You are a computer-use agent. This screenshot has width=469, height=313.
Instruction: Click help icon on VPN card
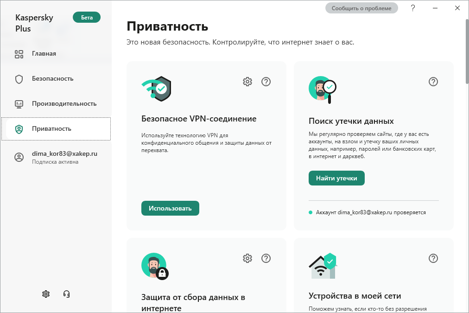click(266, 82)
